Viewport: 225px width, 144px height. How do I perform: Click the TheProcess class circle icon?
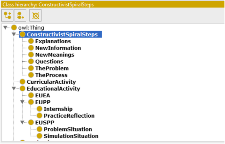[31, 75]
